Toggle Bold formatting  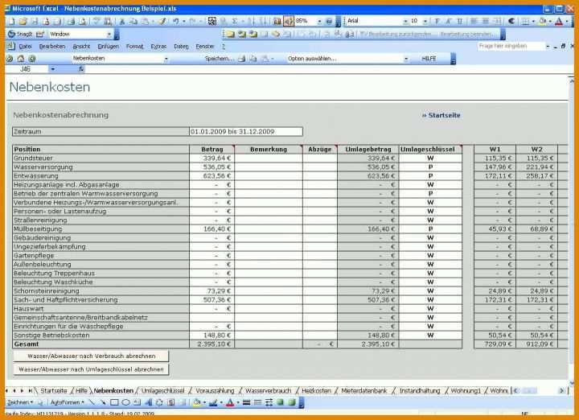click(x=437, y=22)
